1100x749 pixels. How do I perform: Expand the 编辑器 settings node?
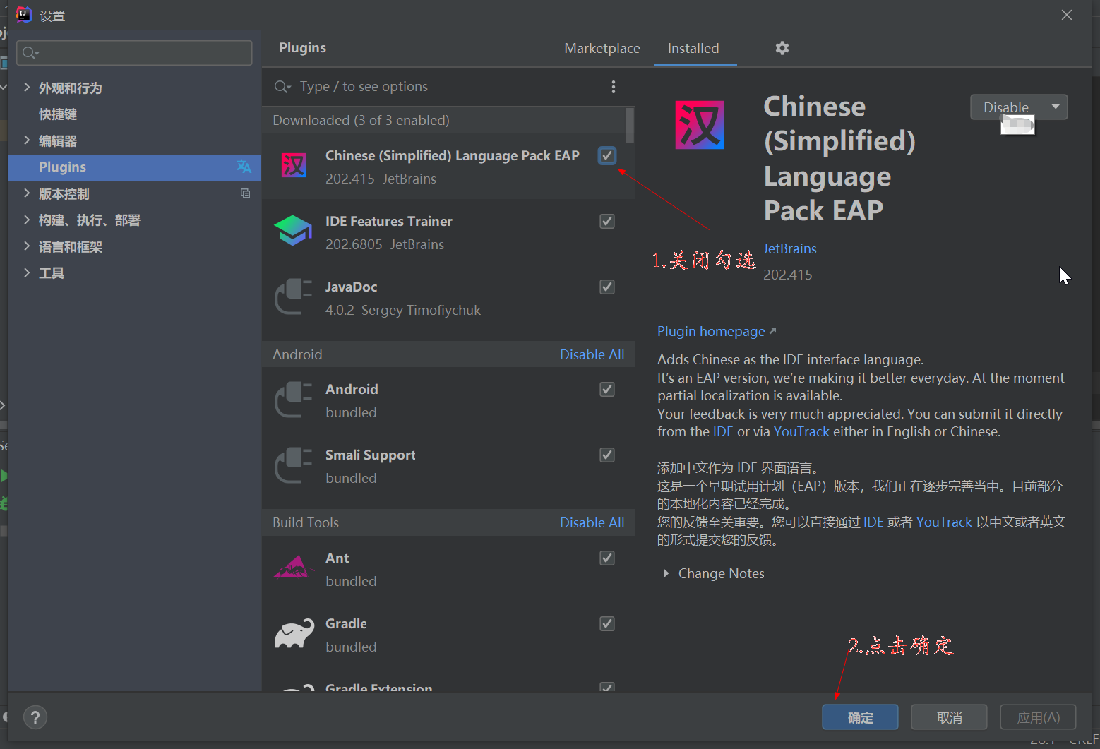coord(27,140)
